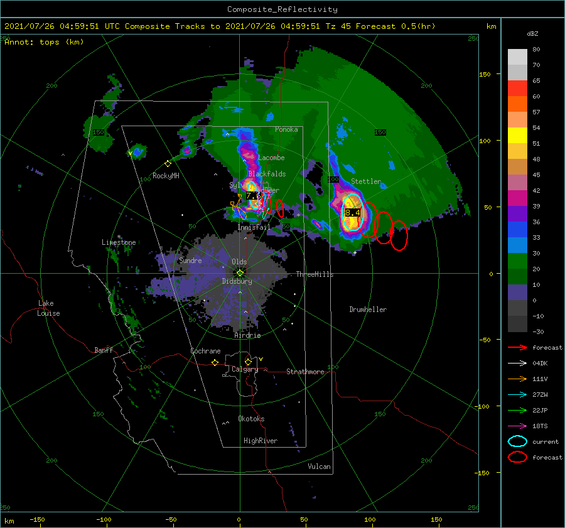Pick the tan 45-48 dBZ swatch
This screenshot has width=565, height=528.
click(517, 166)
